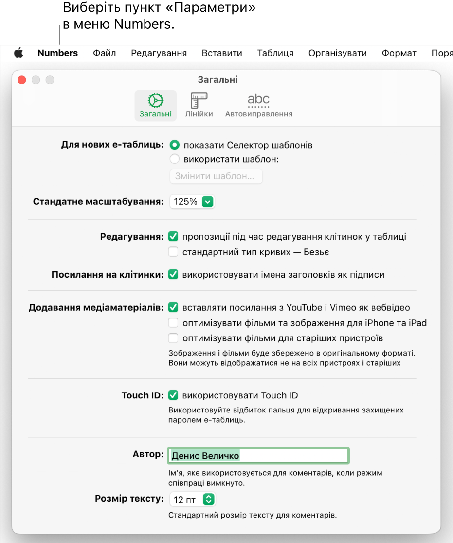Viewport: 453px width, 543px height.
Task: Toggle використовувати Touch ID checkbox
Action: point(173,395)
